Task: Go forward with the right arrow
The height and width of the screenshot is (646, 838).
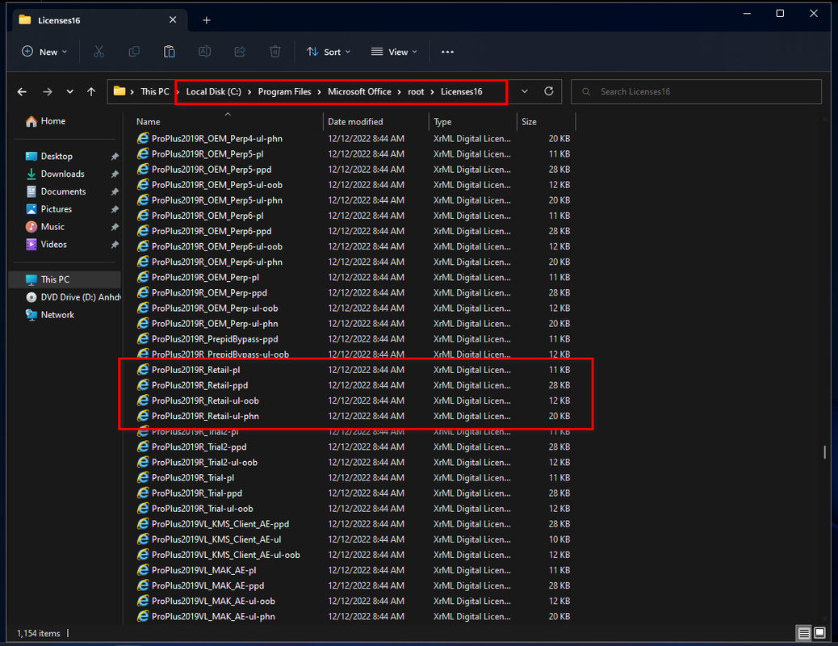Action: (x=48, y=92)
